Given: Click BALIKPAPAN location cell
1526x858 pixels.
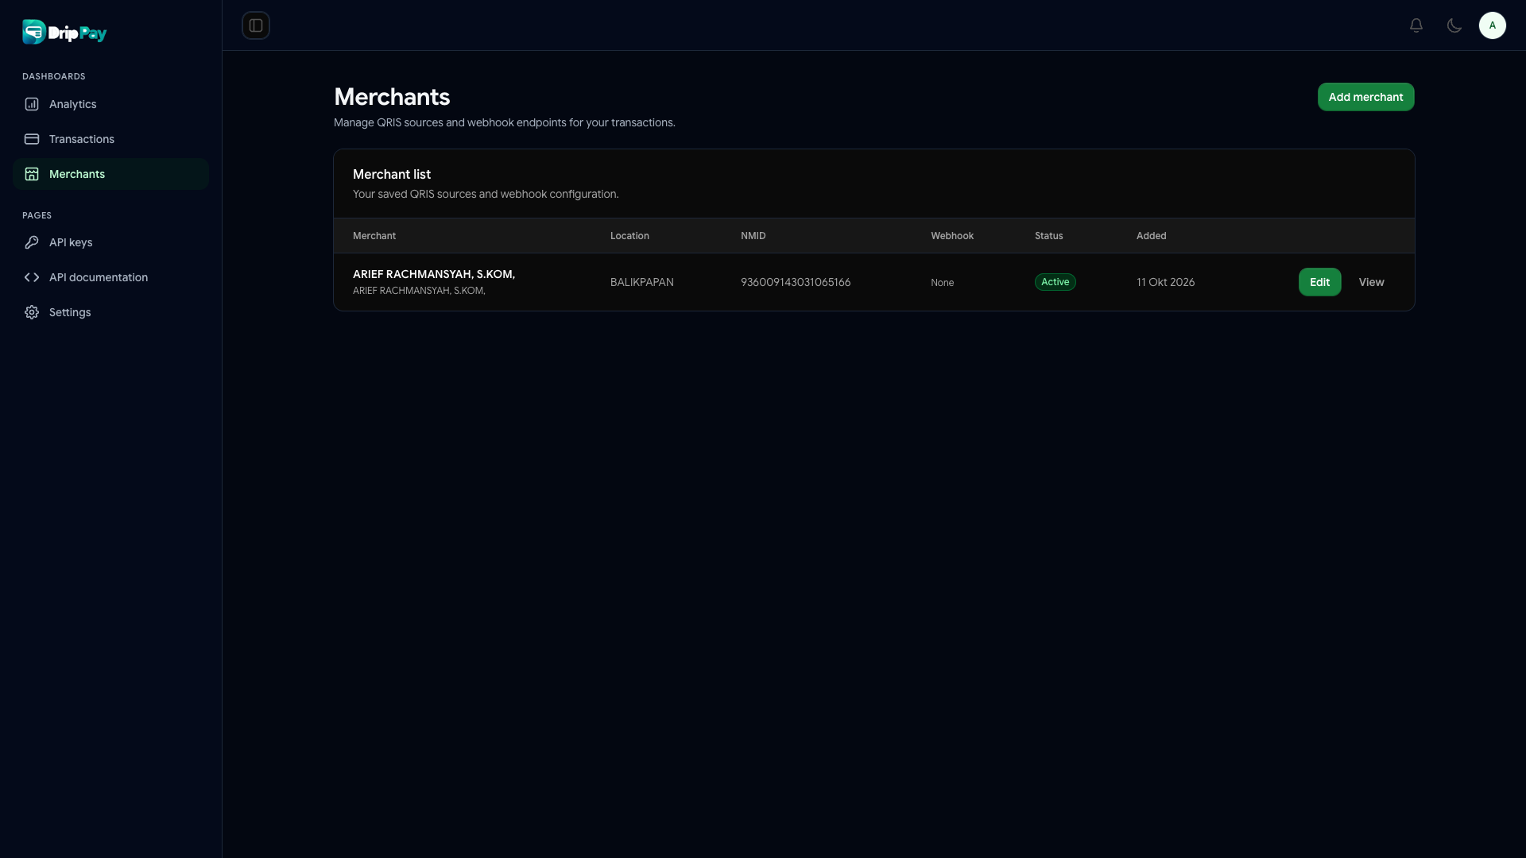Looking at the screenshot, I should pos(641,282).
